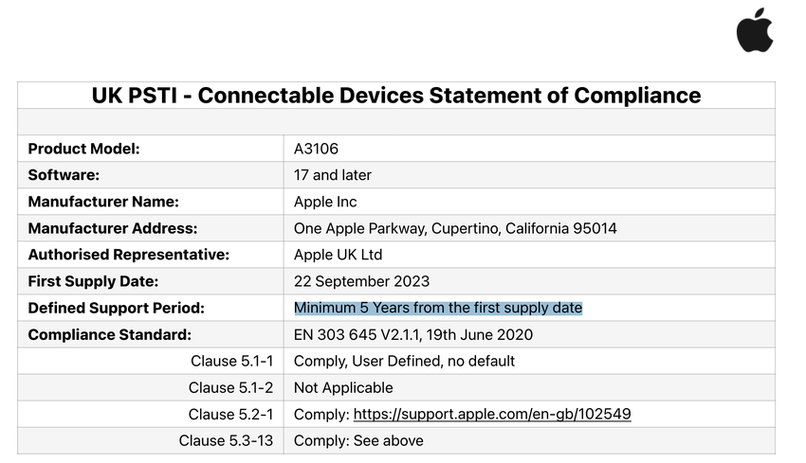The height and width of the screenshot is (463, 806).
Task: Click the Apple UK Ltd representative value
Action: 338,255
